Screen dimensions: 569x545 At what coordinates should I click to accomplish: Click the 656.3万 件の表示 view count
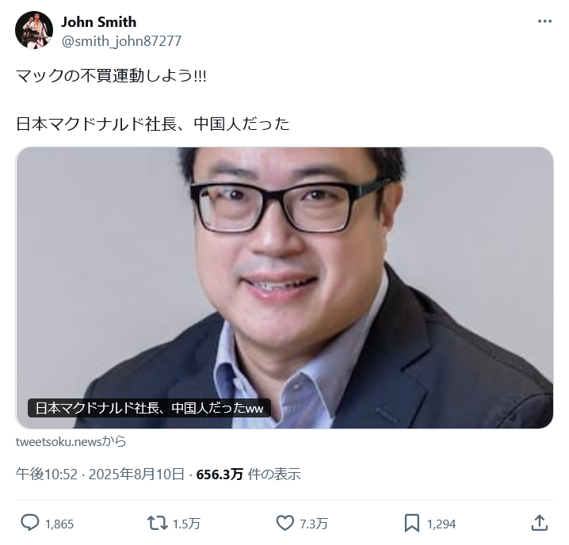pyautogui.click(x=248, y=474)
